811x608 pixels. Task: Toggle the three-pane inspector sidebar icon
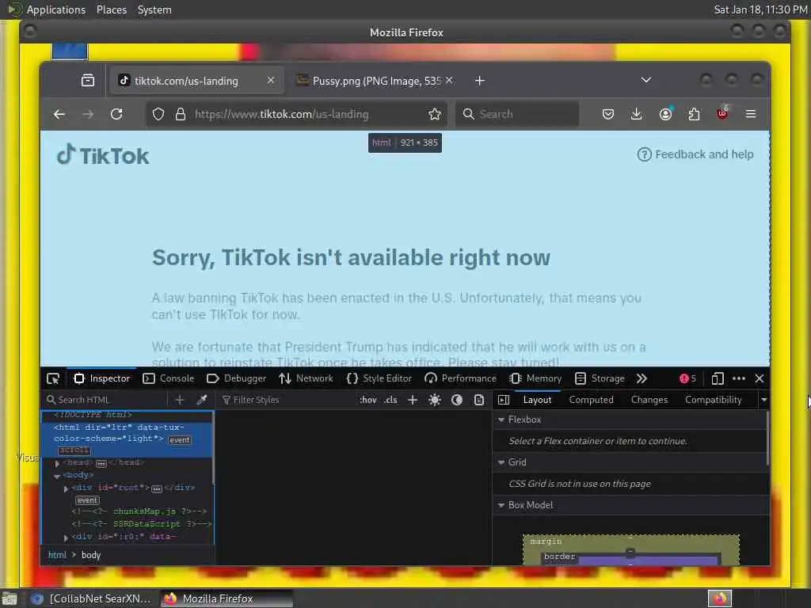(504, 400)
